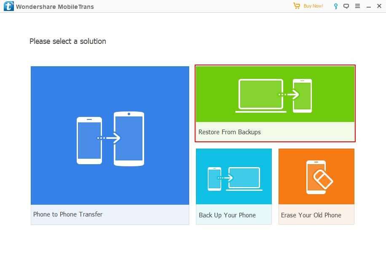Choose the Restore From Backups label
Screen dimensions: 386x260
coord(230,132)
